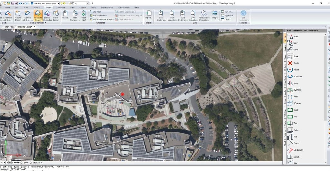Screen dimensions: 330x171
Task: Open the Edit Block Attributes tool
Action: coord(8,15)
